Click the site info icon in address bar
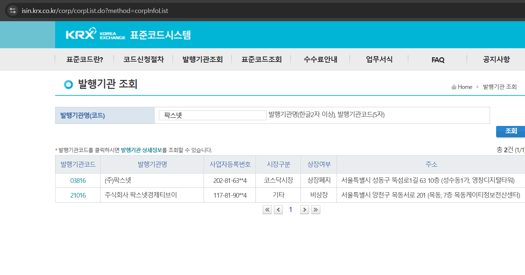The height and width of the screenshot is (275, 525). (13, 10)
